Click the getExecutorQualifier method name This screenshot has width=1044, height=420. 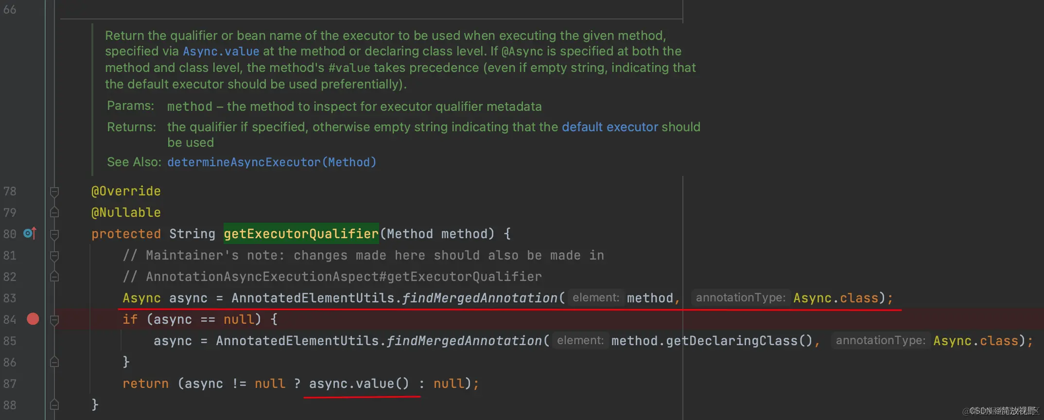click(x=301, y=234)
